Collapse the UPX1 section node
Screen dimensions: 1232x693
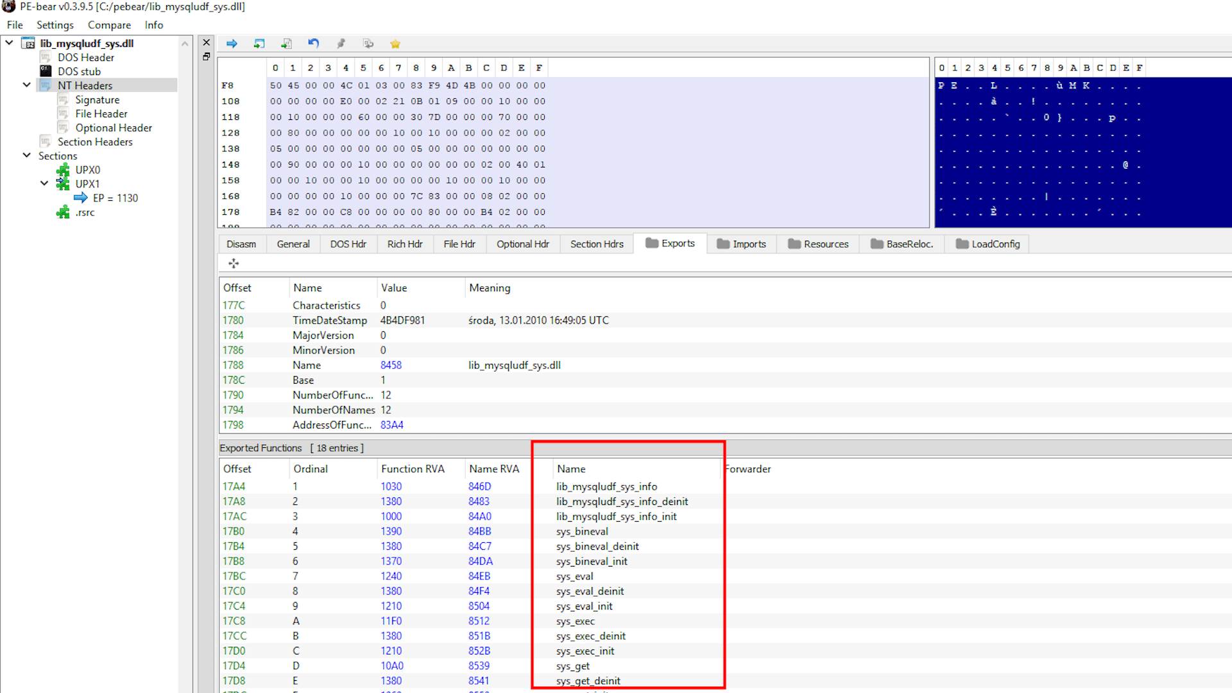pos(44,184)
